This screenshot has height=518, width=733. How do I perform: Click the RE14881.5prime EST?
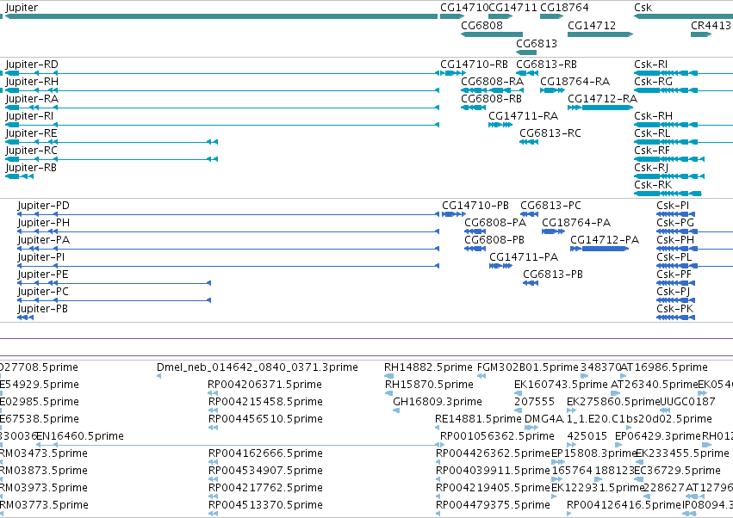click(478, 419)
